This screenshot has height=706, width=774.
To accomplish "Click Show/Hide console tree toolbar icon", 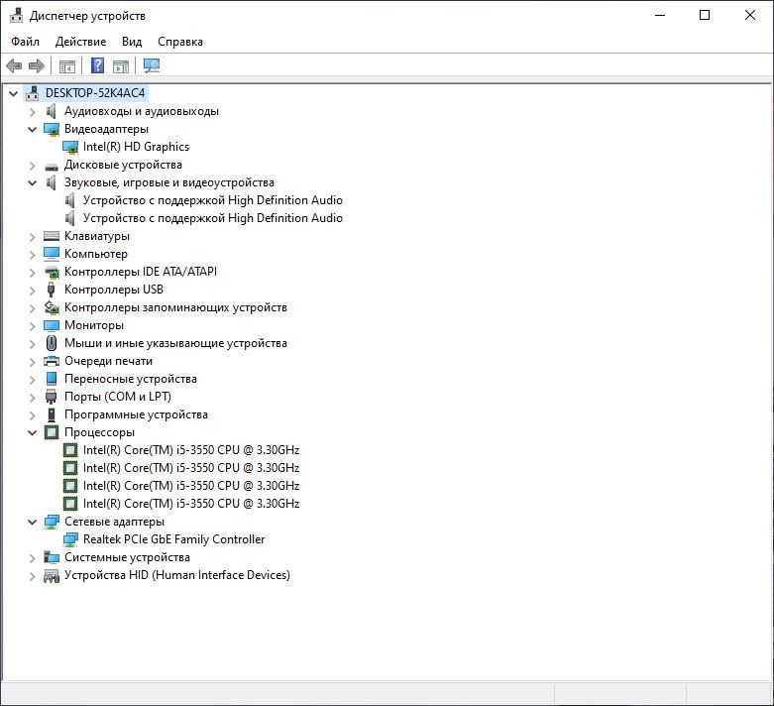I will pos(67,65).
